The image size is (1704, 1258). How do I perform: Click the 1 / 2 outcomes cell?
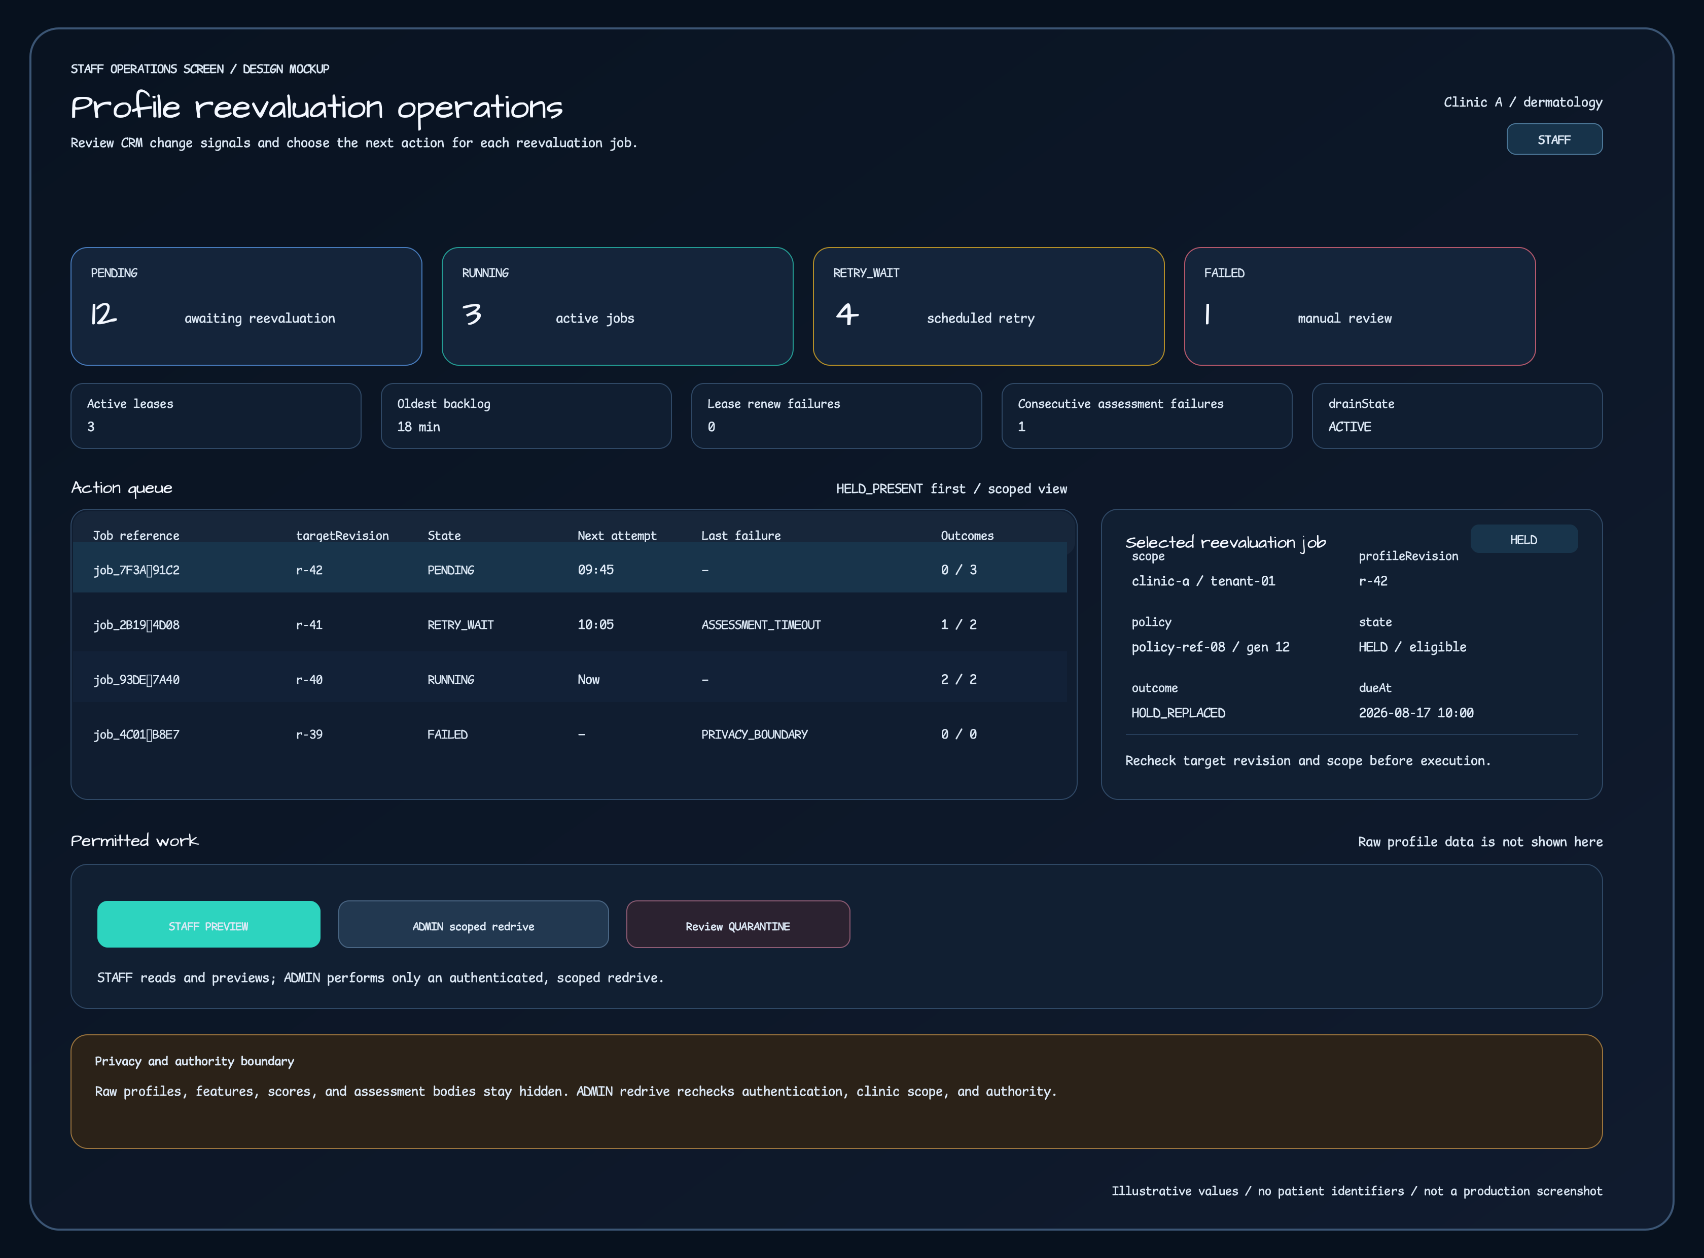tap(958, 624)
